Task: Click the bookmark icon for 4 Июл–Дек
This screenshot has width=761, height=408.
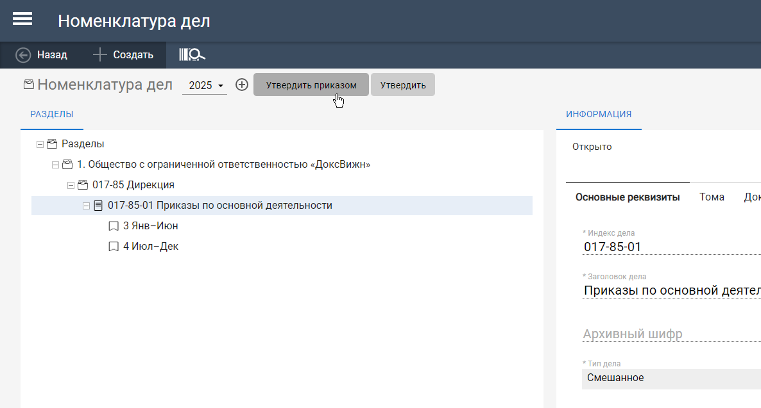Action: tap(114, 247)
